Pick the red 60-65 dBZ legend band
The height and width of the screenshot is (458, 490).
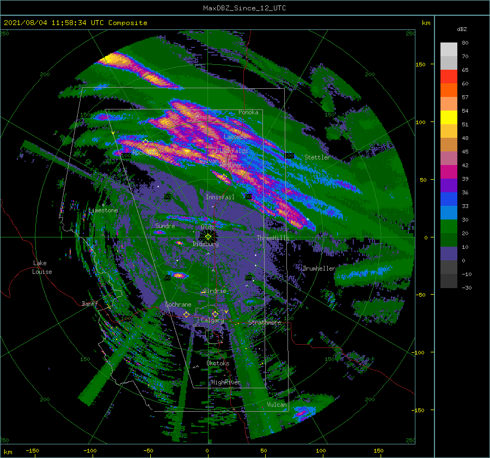[449, 77]
